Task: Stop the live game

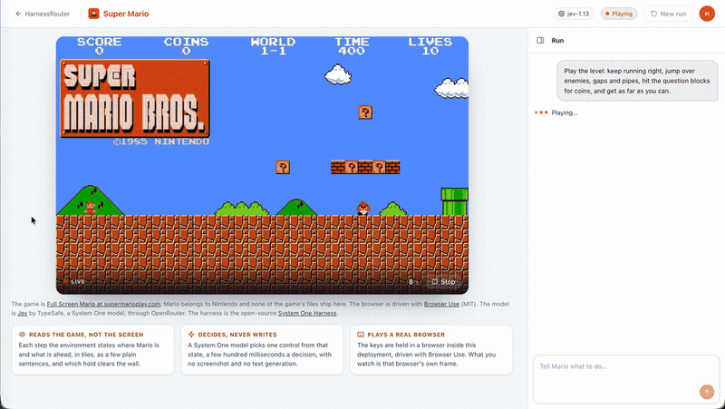Action: point(443,282)
